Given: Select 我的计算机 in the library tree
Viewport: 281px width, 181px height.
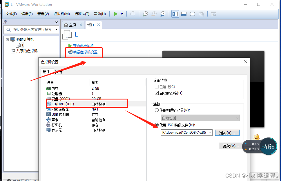Looking at the screenshot, I should [x=25, y=39].
